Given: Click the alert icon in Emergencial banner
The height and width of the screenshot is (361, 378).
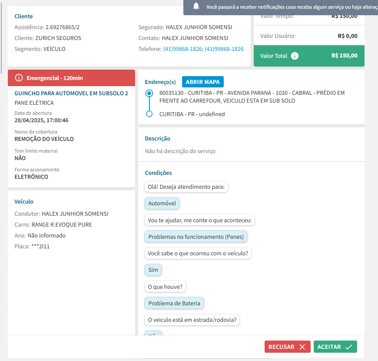Looking at the screenshot, I should (19, 78).
